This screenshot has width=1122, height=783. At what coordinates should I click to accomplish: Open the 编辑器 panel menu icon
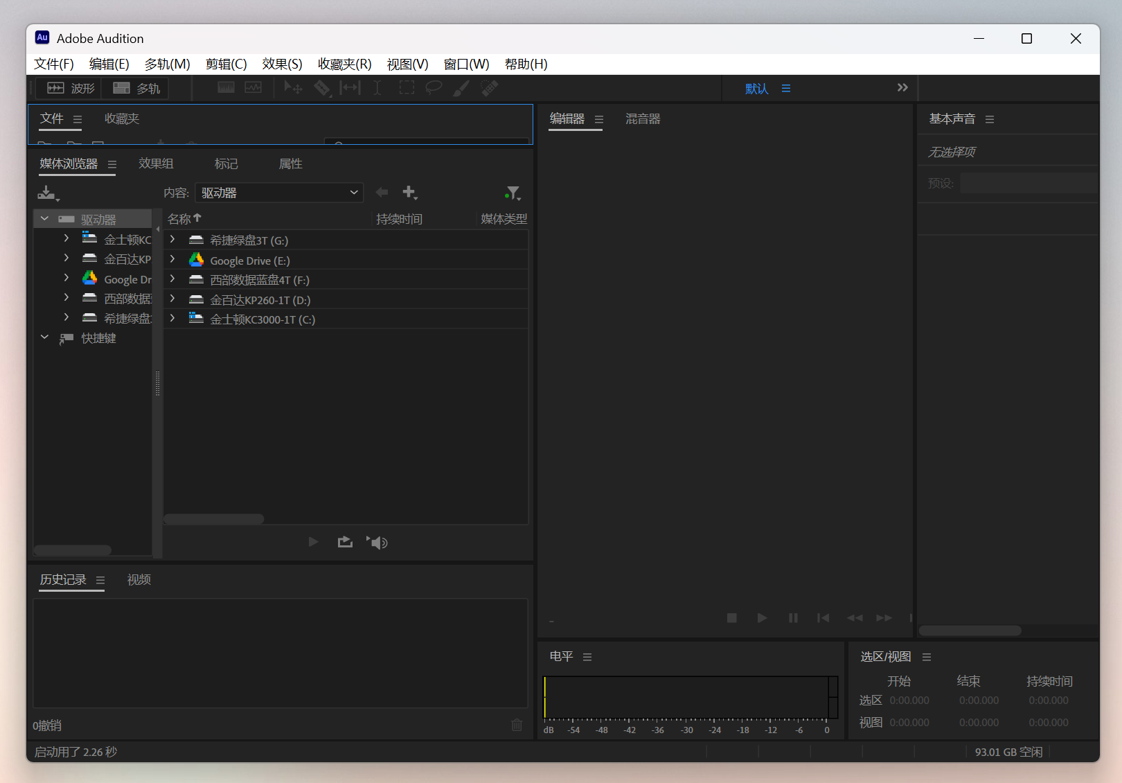599,119
